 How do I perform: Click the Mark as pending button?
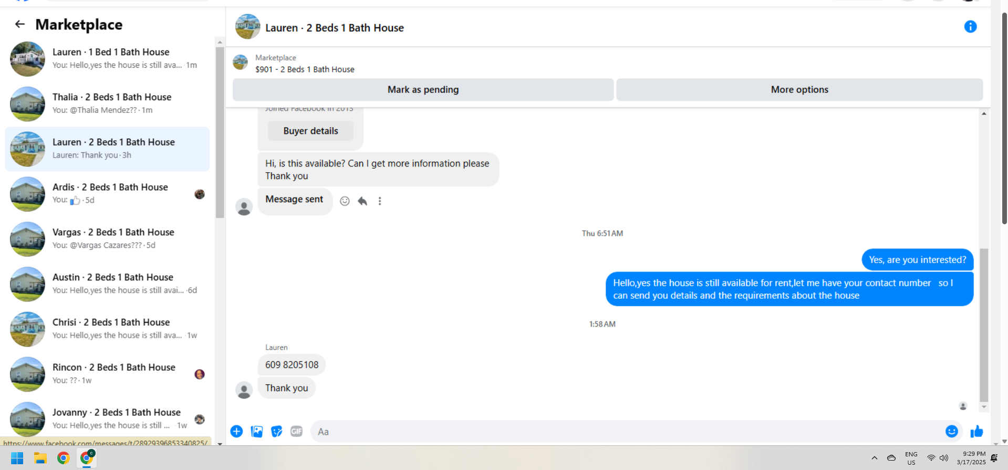click(x=423, y=90)
